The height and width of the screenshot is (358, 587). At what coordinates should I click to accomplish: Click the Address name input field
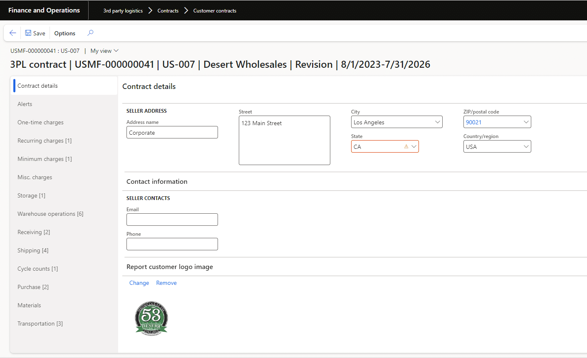pos(172,132)
